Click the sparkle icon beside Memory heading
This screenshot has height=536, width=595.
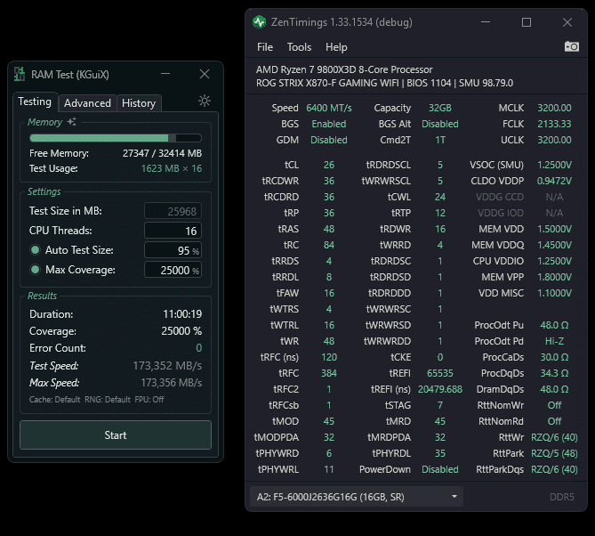72,122
